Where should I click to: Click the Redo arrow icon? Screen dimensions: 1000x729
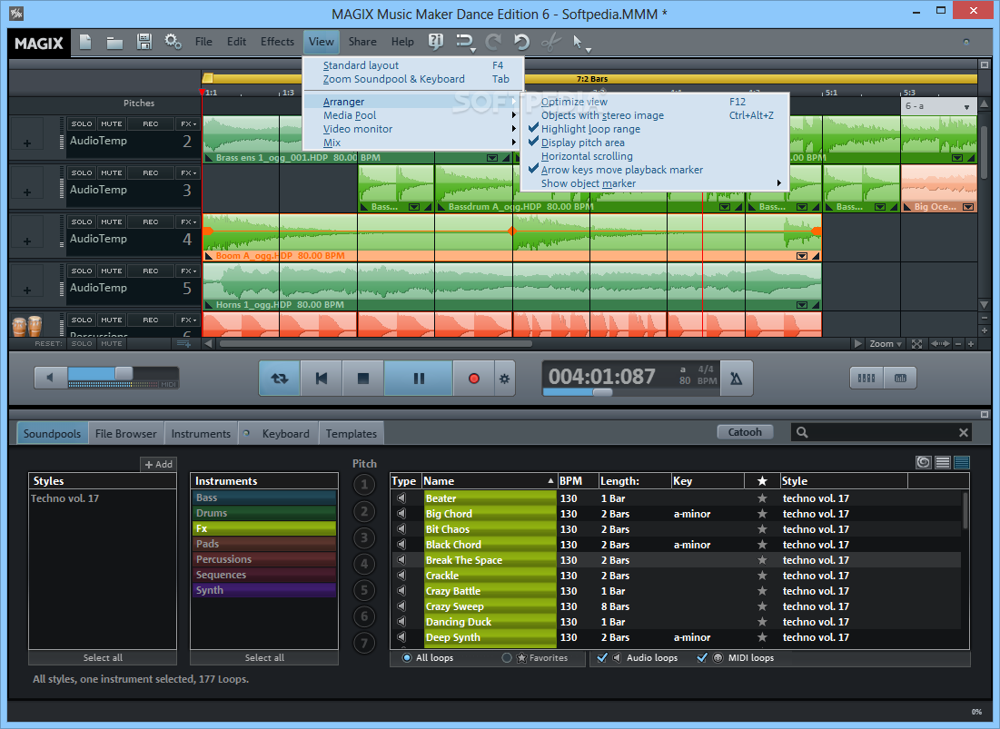coord(493,42)
